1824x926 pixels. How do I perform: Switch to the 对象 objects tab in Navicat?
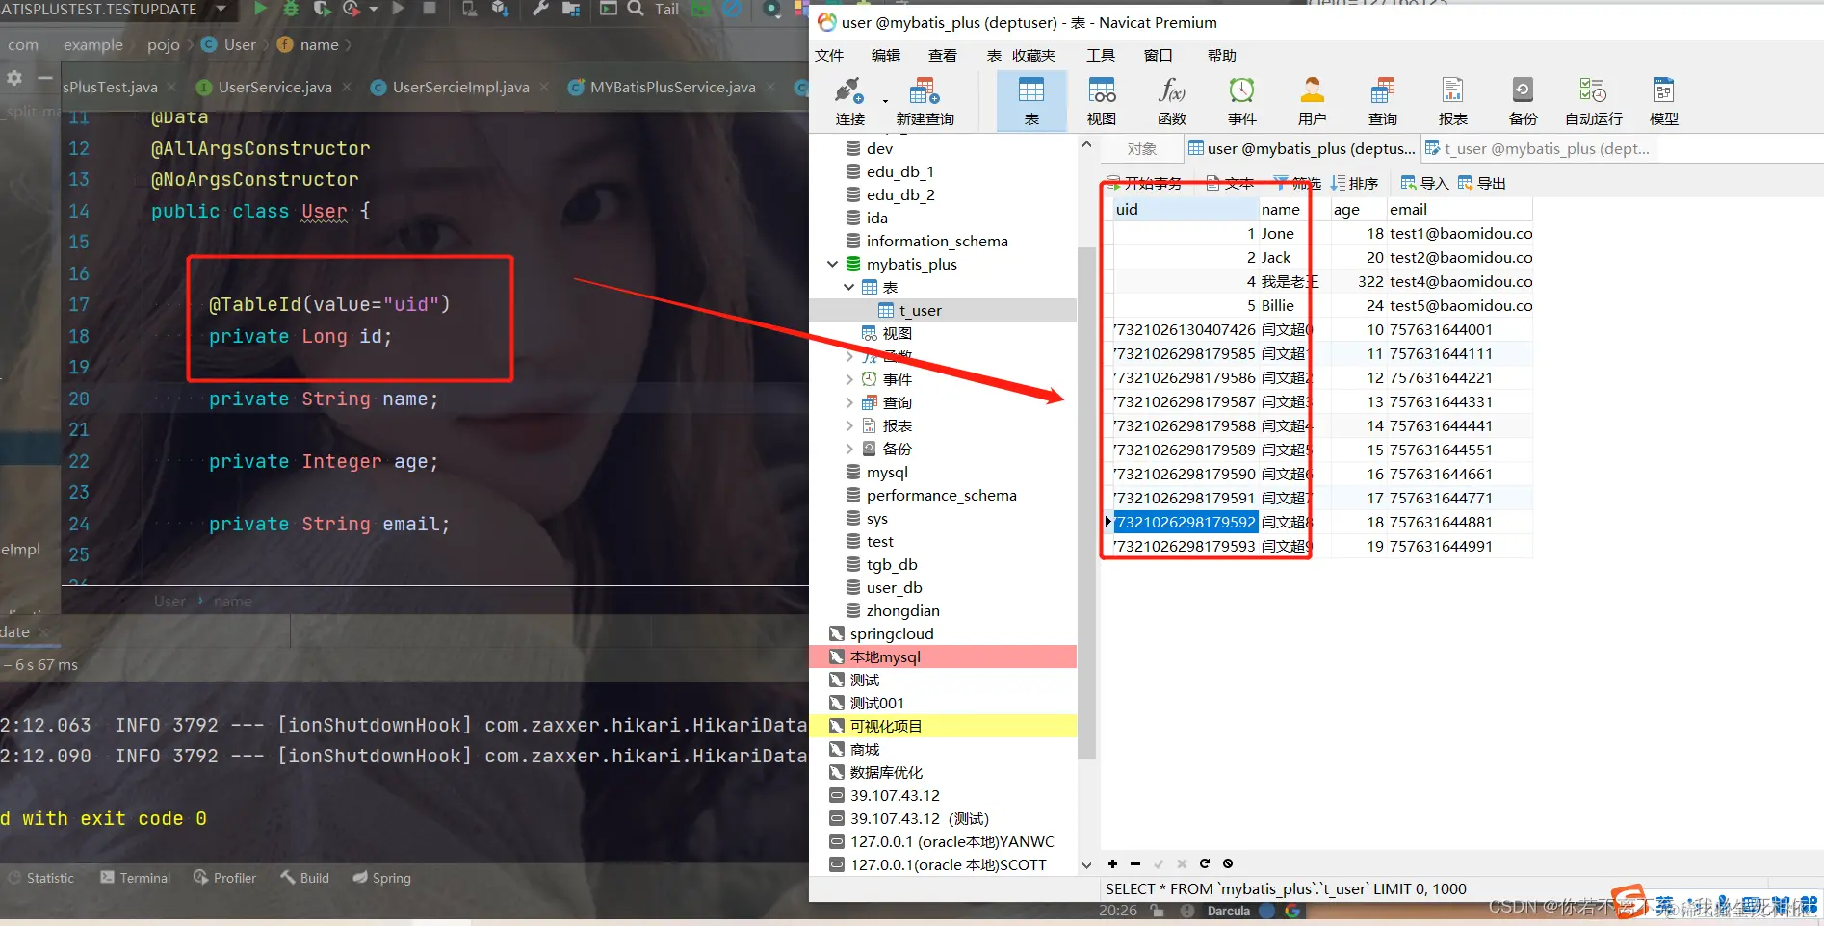pos(1142,148)
